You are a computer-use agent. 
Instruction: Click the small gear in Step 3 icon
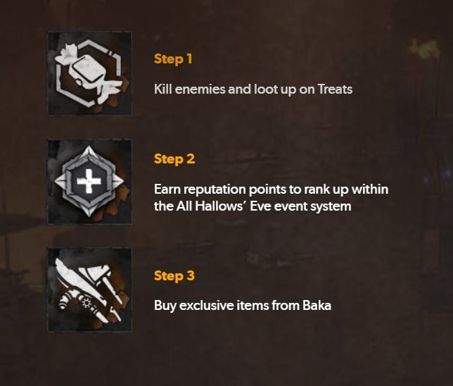(87, 304)
